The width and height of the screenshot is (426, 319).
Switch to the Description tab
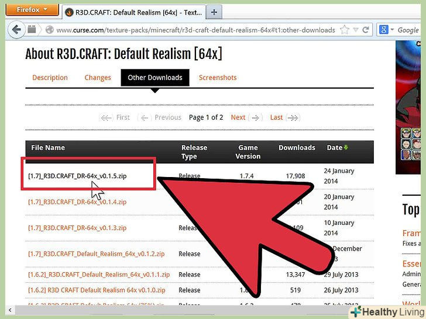pos(50,78)
